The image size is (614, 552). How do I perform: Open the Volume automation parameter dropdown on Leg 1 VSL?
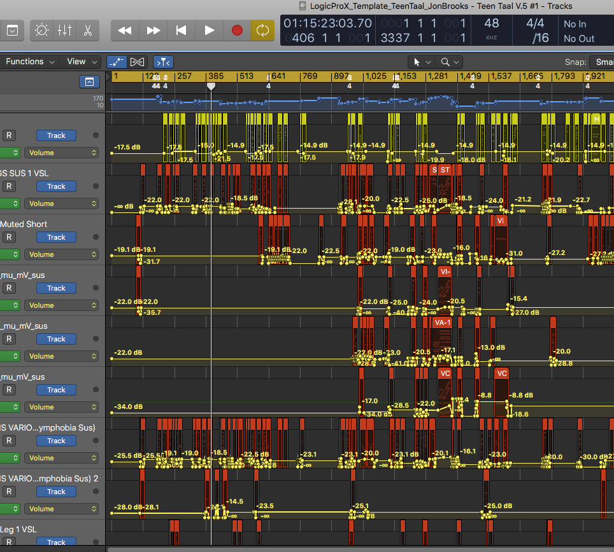tap(62, 551)
